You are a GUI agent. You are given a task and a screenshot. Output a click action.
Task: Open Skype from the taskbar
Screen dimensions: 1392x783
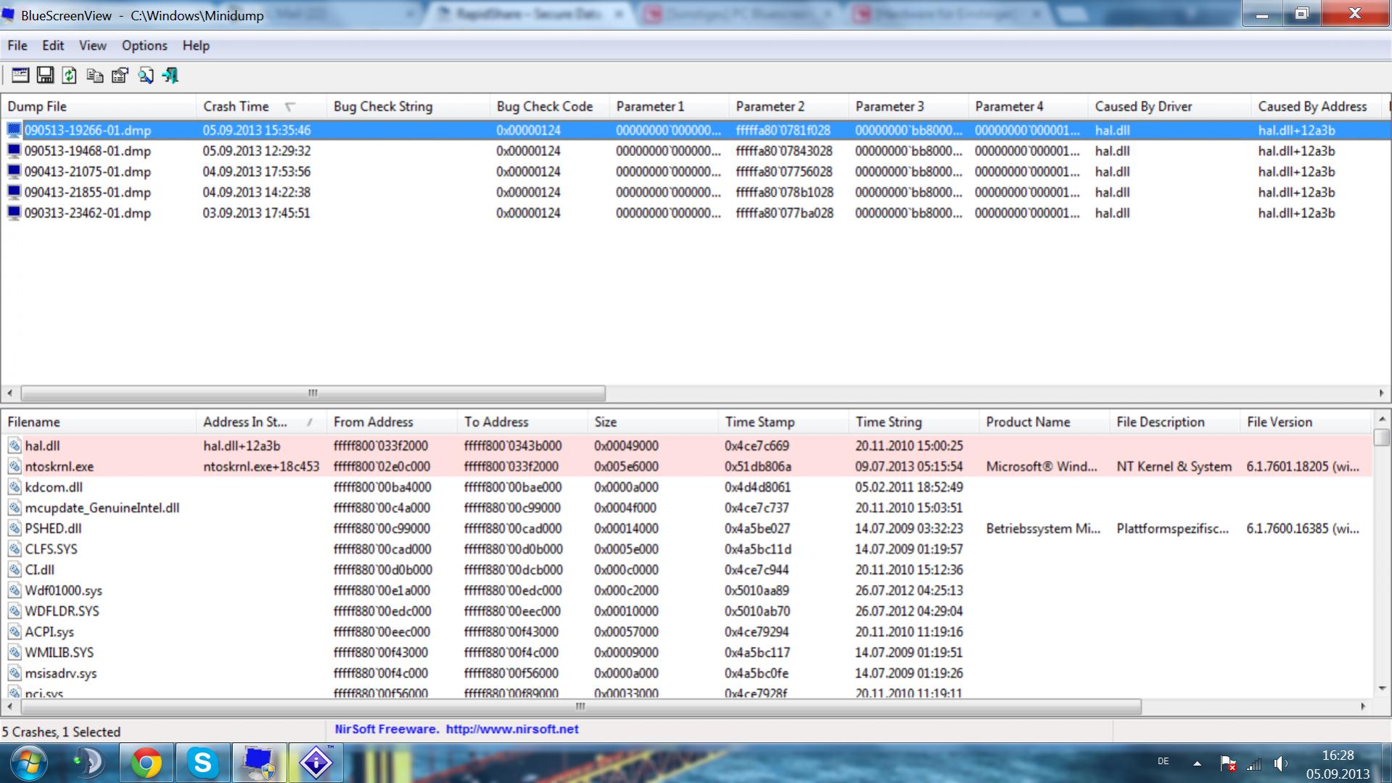202,763
